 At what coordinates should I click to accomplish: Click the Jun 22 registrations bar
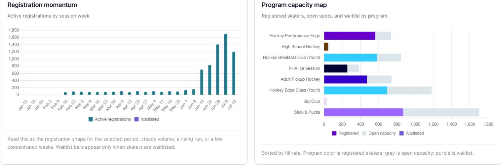pyautogui.click(x=209, y=80)
